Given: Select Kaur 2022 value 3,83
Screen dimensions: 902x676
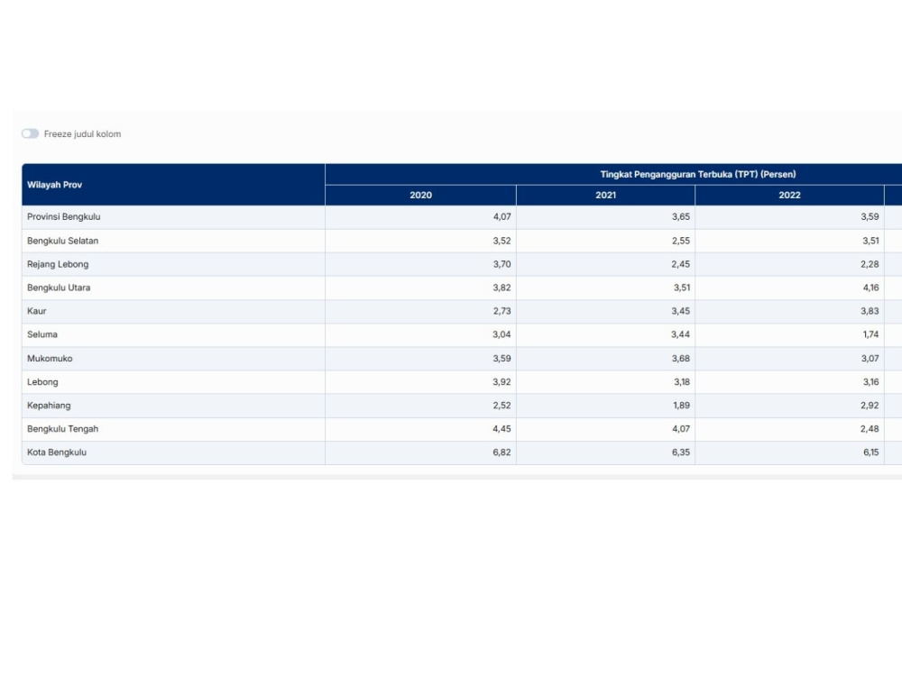Looking at the screenshot, I should pyautogui.click(x=870, y=311).
